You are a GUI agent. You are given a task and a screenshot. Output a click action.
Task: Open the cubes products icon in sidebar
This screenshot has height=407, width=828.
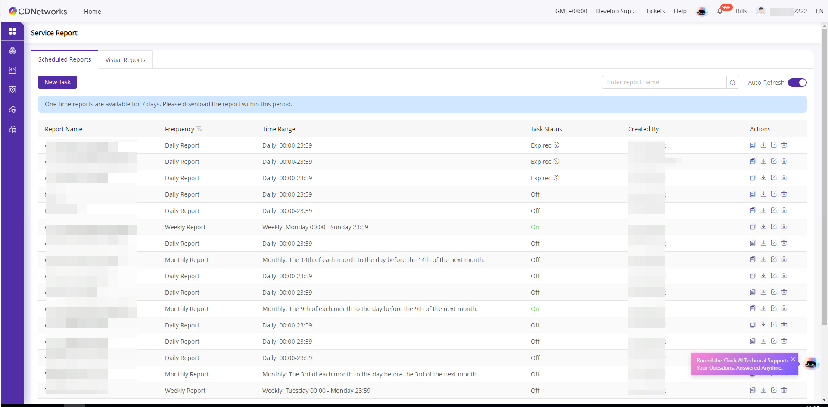12,50
